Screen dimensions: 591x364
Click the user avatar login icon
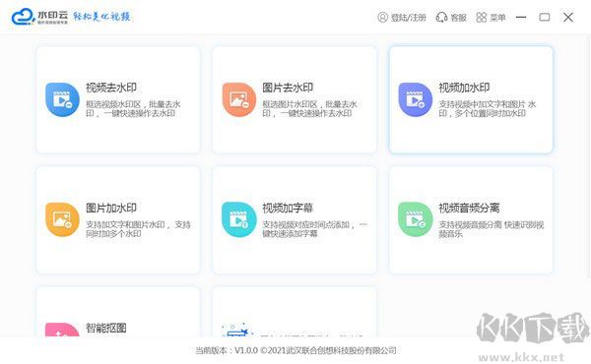point(382,18)
